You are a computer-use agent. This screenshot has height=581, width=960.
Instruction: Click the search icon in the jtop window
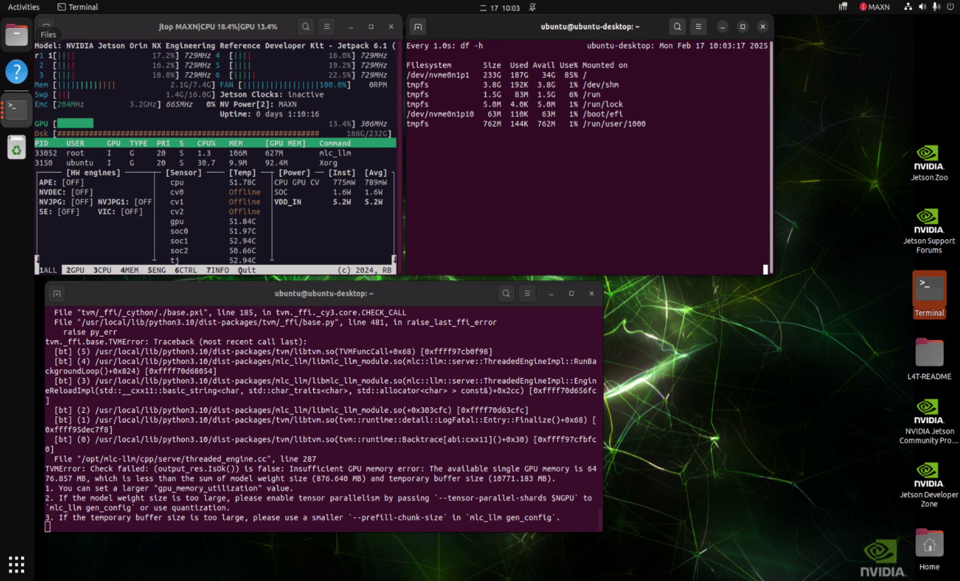[306, 26]
